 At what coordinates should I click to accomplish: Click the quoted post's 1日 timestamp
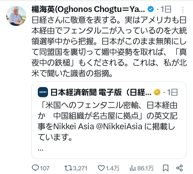coord(172,92)
